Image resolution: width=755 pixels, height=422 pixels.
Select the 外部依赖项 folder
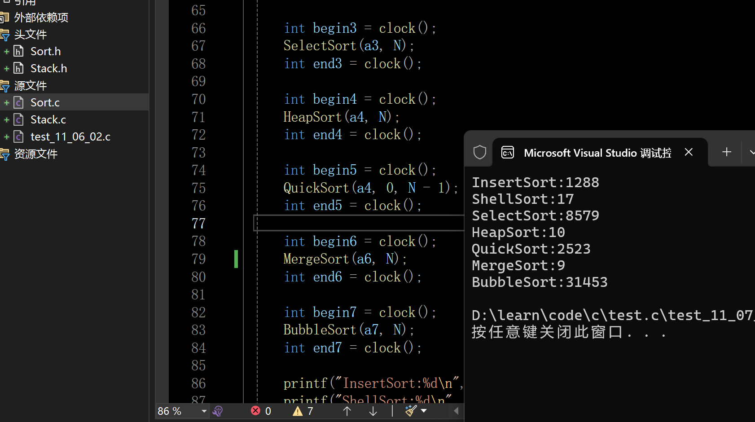41,18
